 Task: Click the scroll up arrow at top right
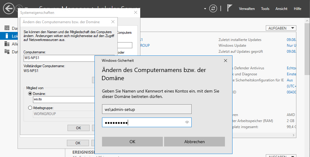click(x=308, y=20)
